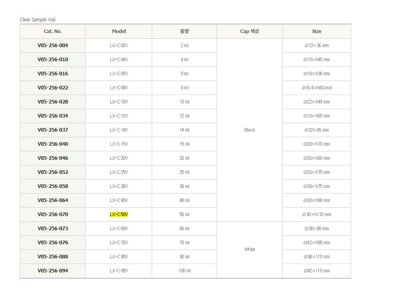
Task: Click model LK-C99V
Action: (x=119, y=271)
